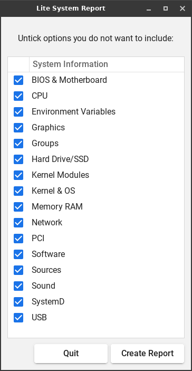This screenshot has height=371, width=192.
Task: Exclude Software from the report
Action: [18, 254]
